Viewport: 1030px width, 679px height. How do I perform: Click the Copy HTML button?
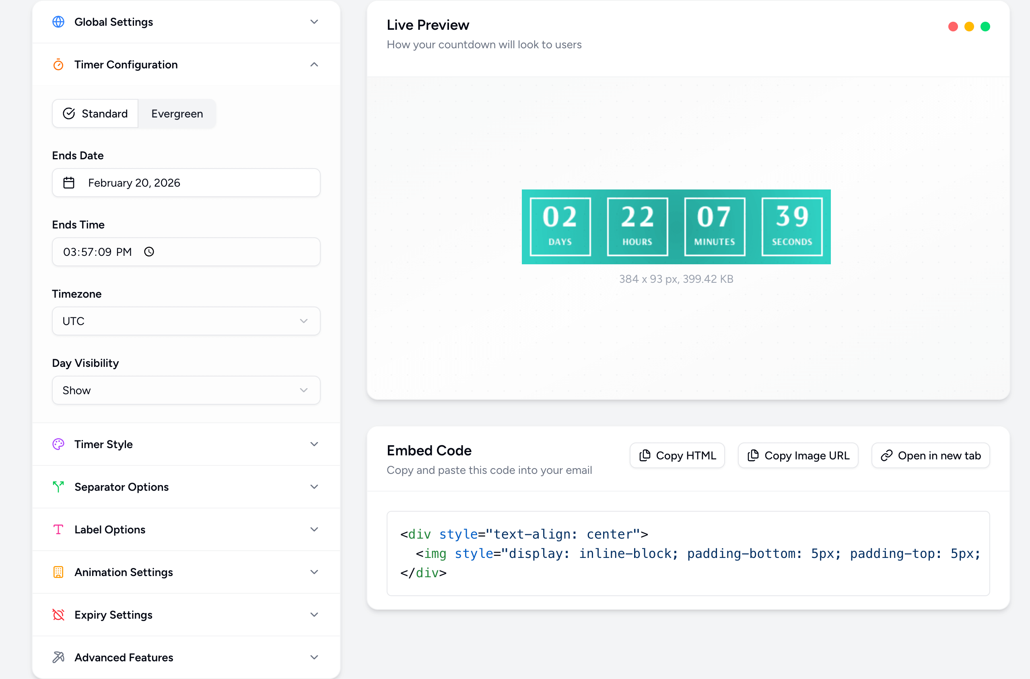tap(677, 455)
